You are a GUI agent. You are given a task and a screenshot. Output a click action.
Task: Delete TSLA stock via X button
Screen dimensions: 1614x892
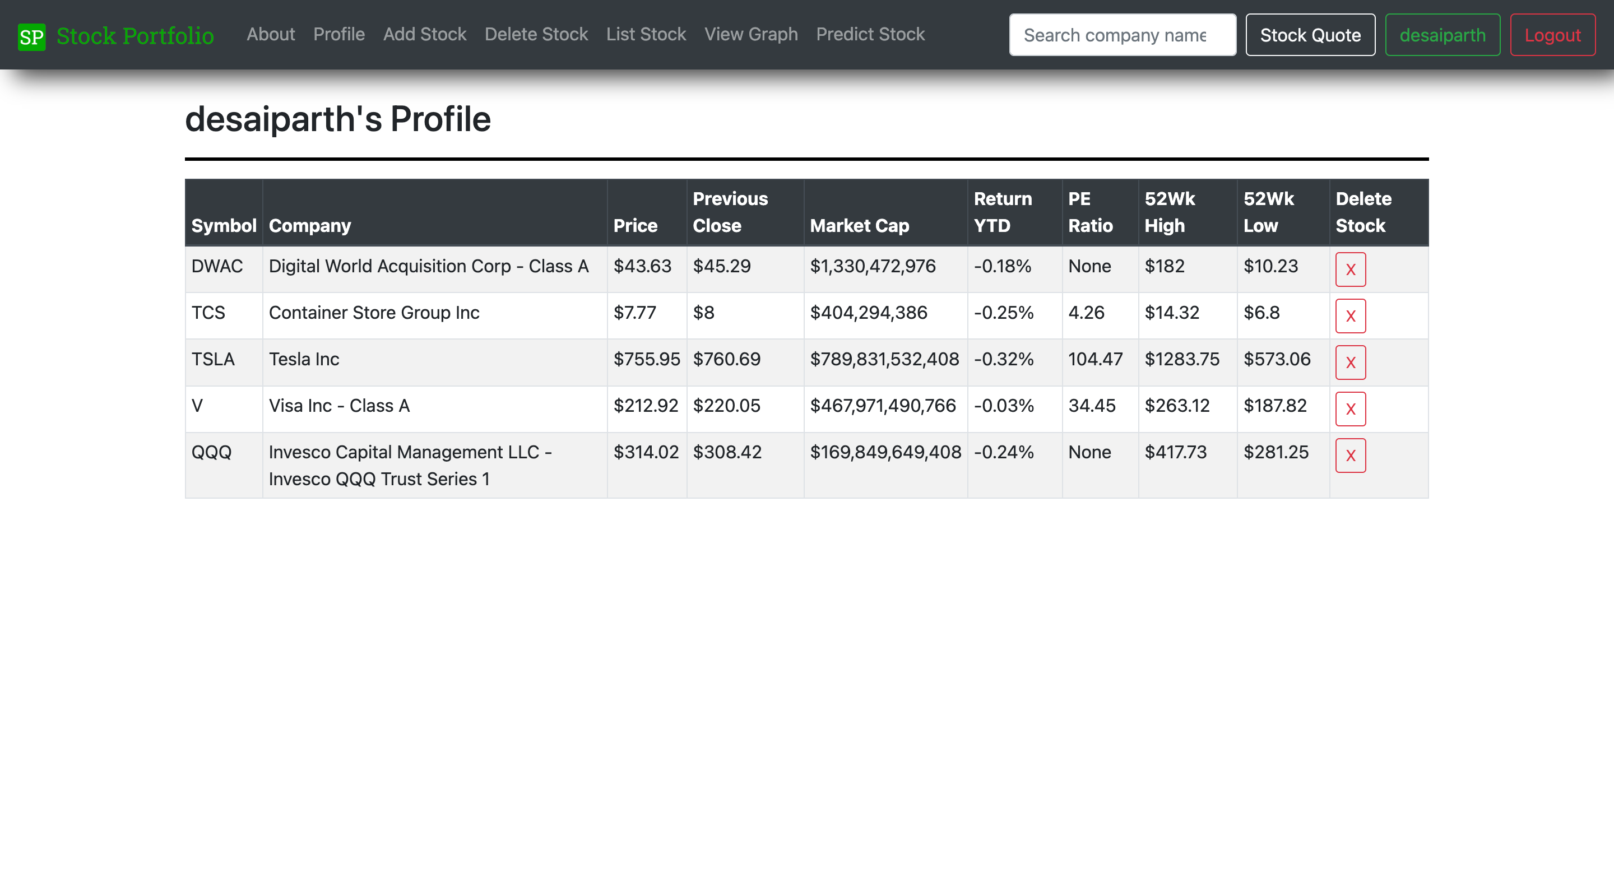click(1350, 362)
